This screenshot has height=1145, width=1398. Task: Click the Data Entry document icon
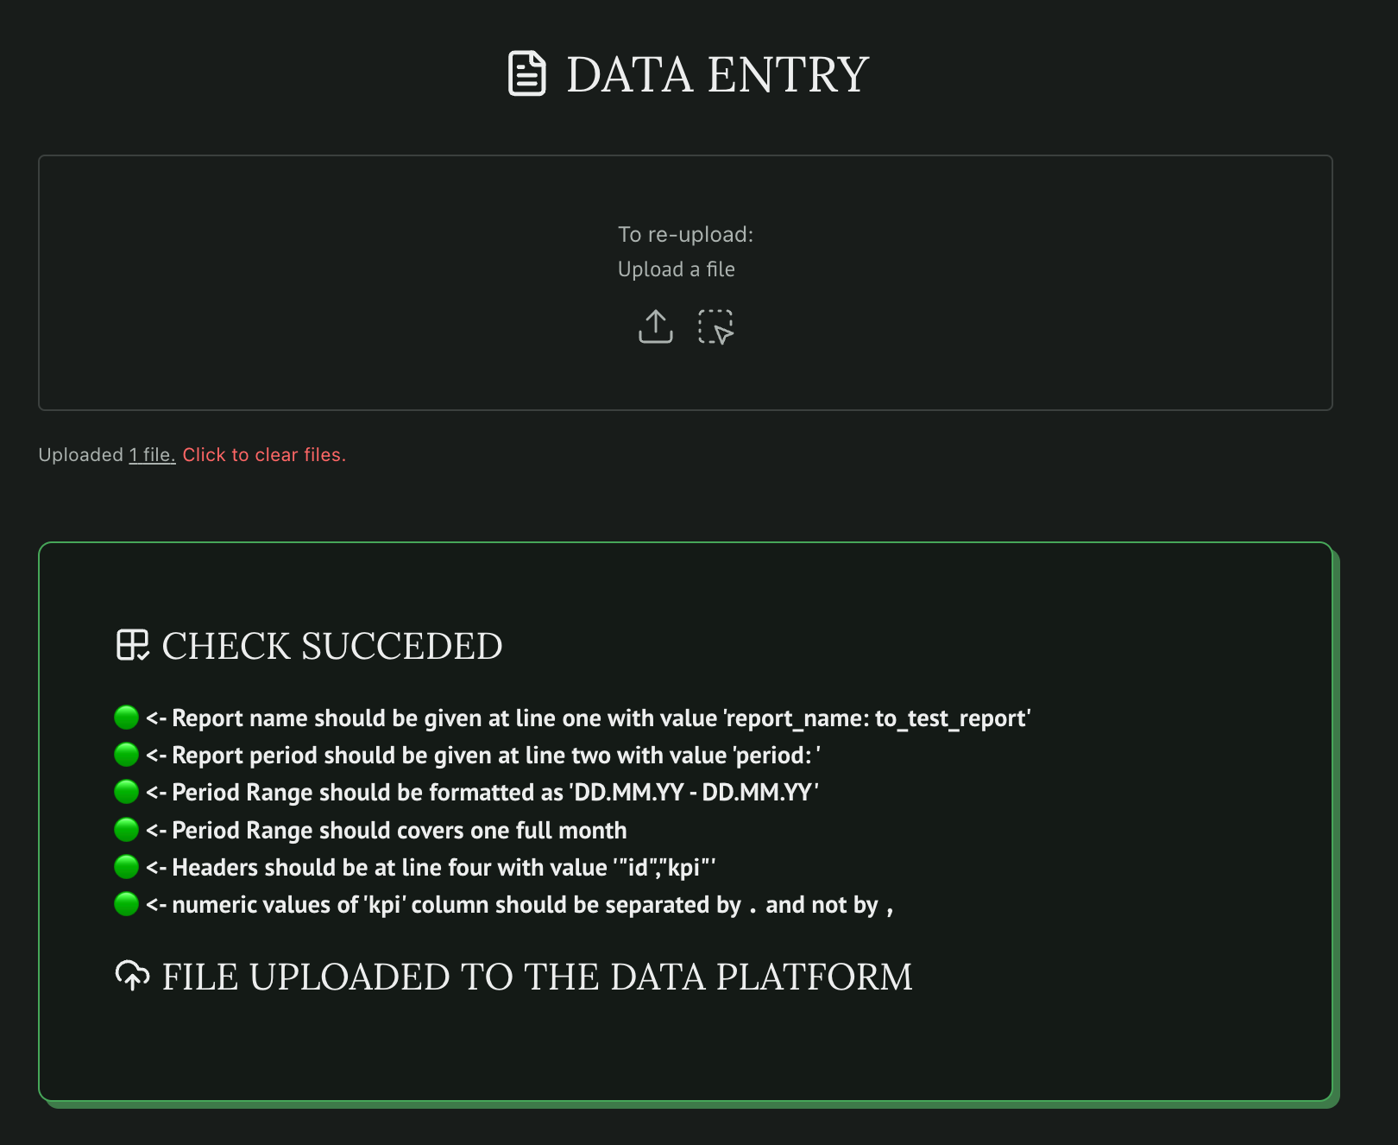coord(526,73)
